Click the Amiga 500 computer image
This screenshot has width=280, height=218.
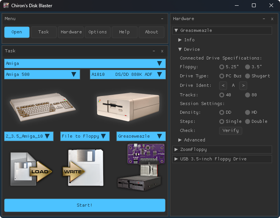43,107
